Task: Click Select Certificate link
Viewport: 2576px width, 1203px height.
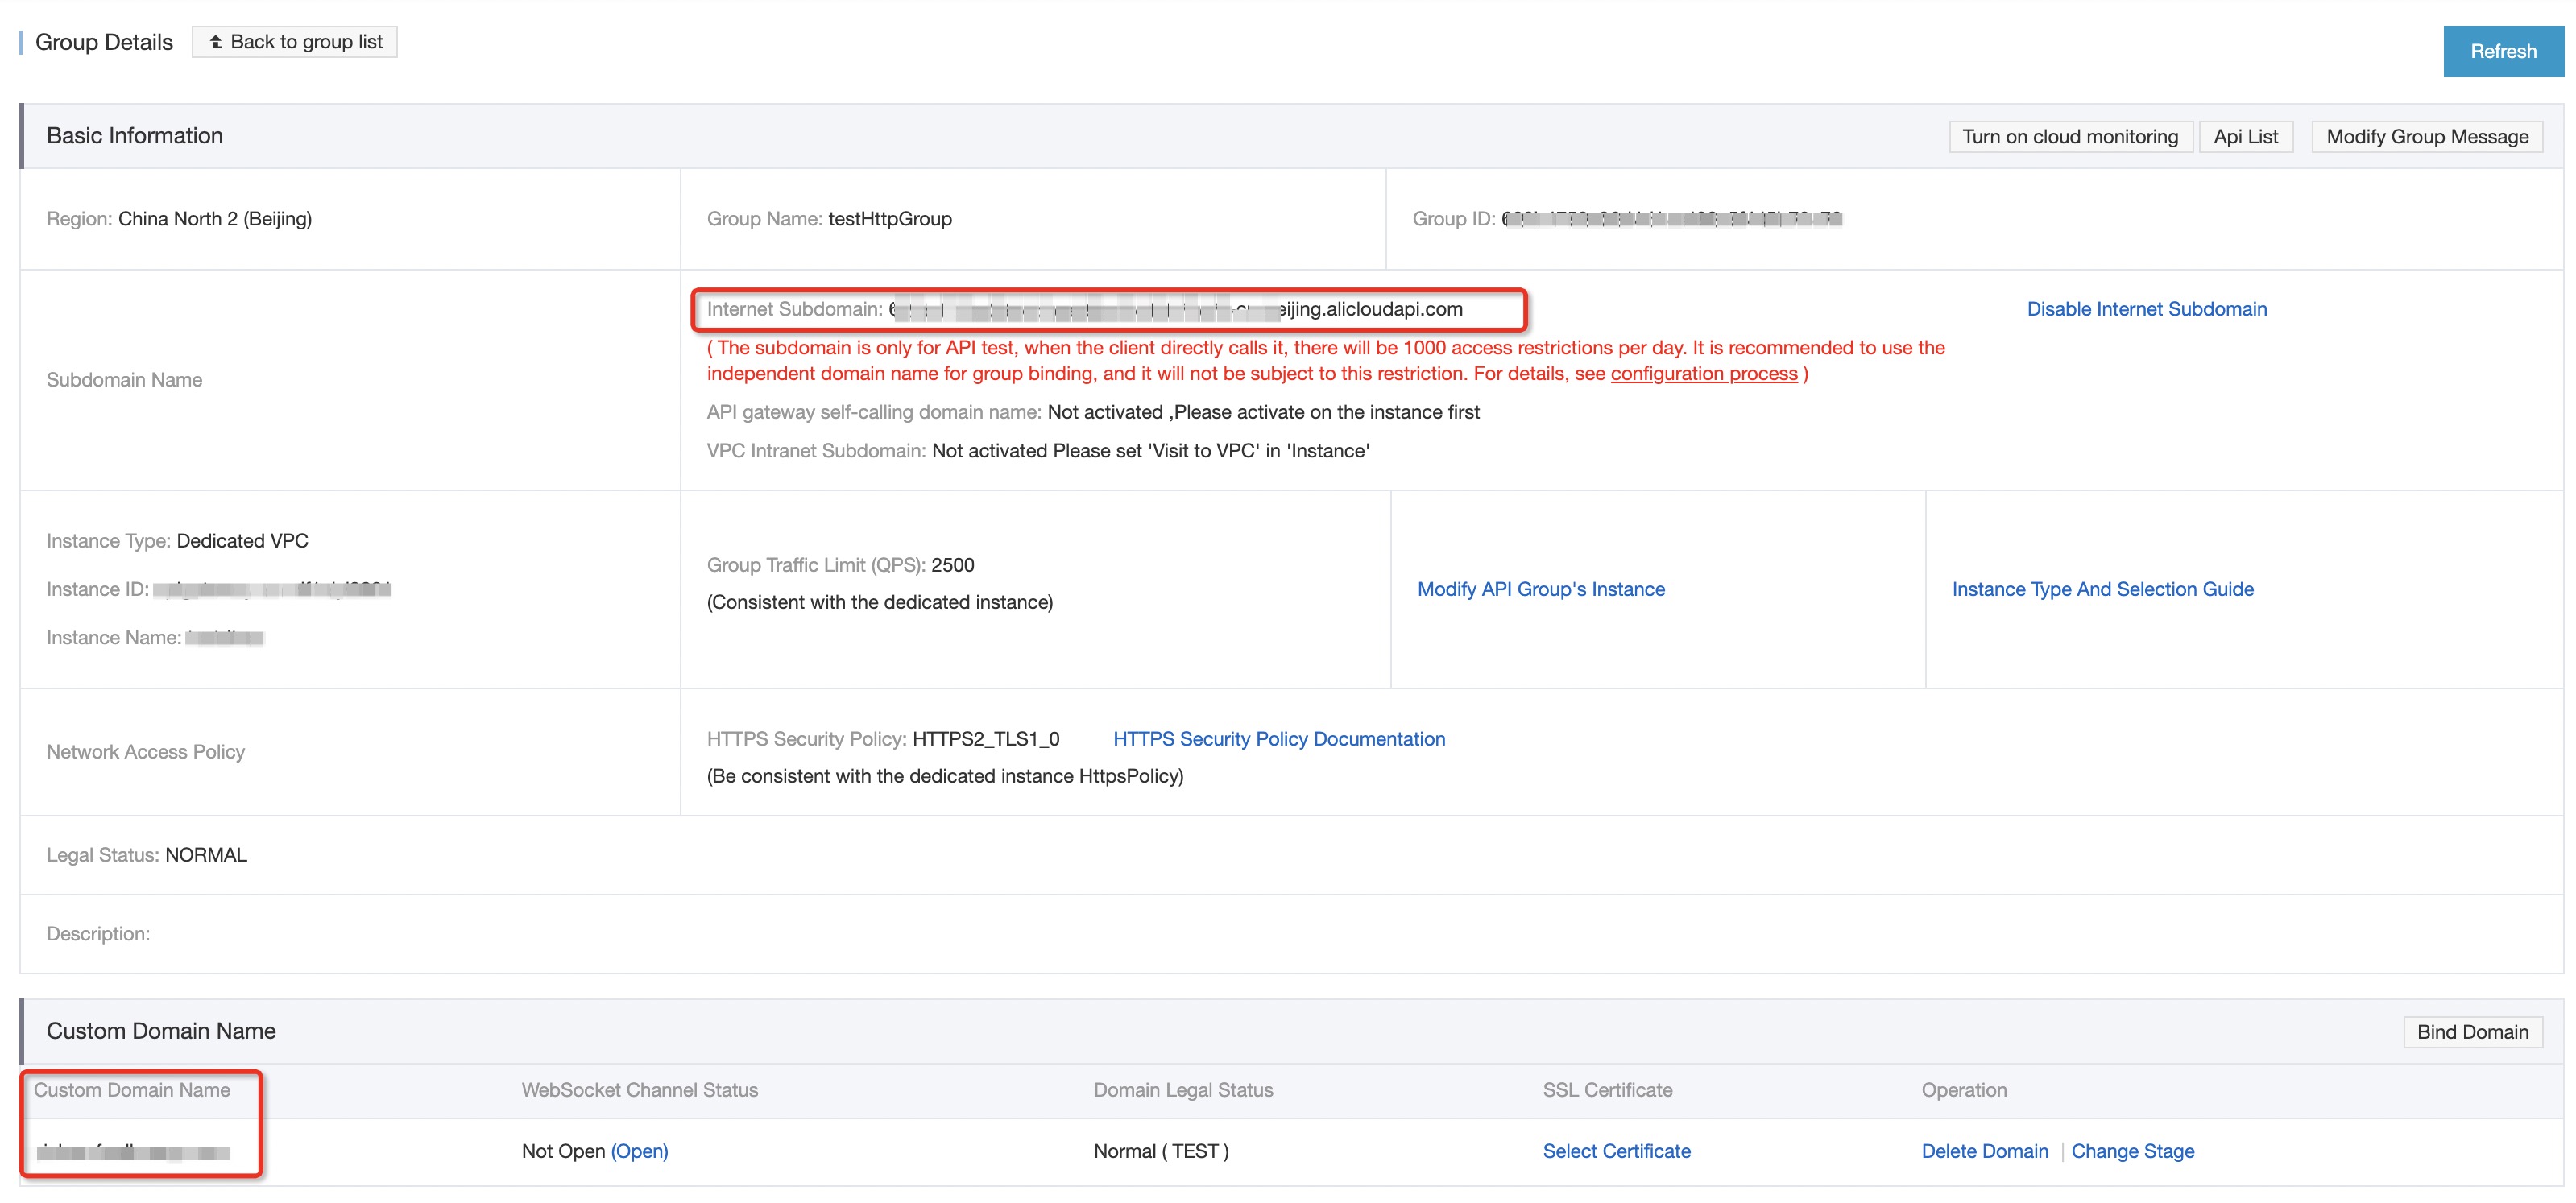Action: pyautogui.click(x=1615, y=1151)
